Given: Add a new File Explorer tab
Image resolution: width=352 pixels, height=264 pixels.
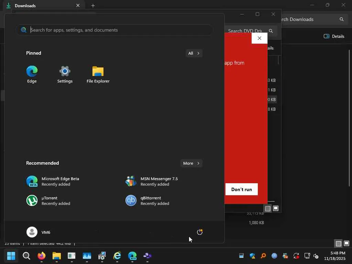Looking at the screenshot, I should pyautogui.click(x=93, y=5).
